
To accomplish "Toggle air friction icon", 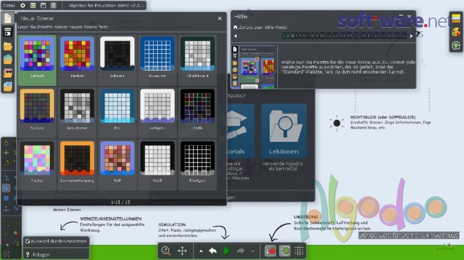I will (x=285, y=251).
